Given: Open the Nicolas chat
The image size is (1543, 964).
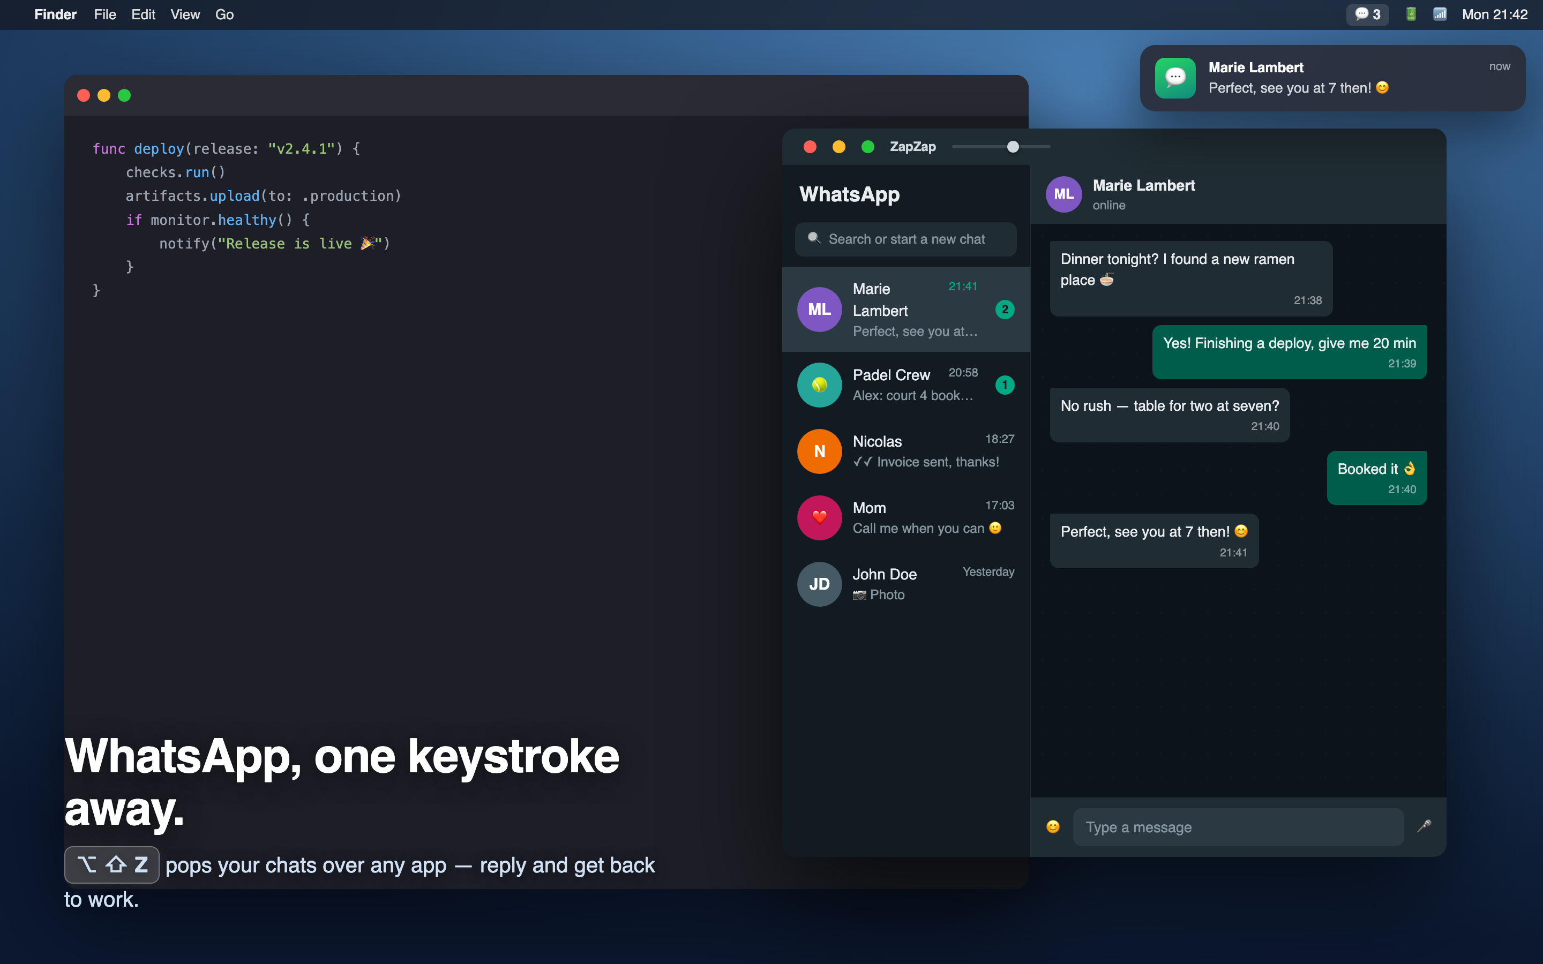Looking at the screenshot, I should tap(905, 451).
